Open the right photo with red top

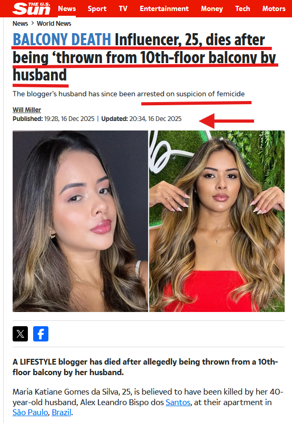217,221
